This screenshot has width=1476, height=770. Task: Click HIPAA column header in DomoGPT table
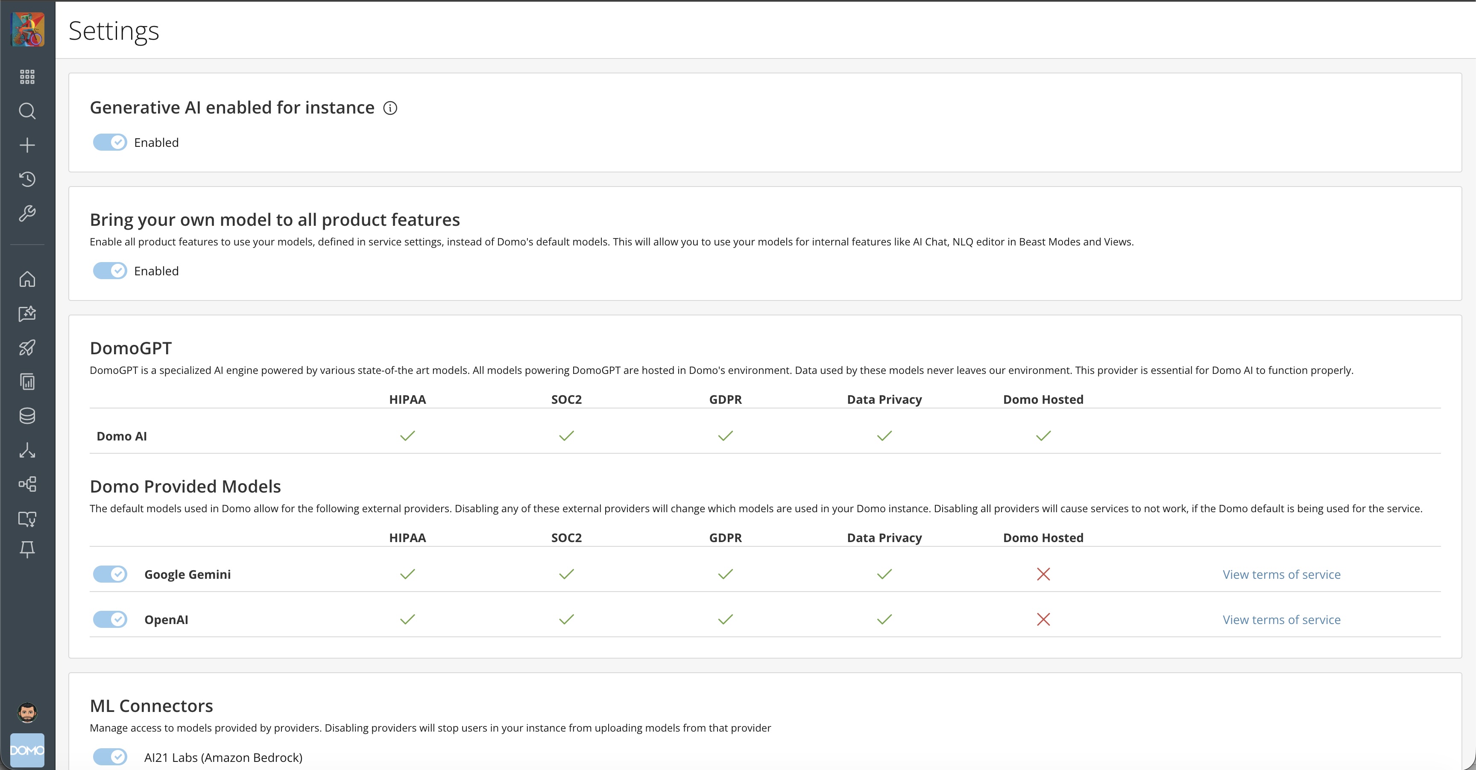(407, 400)
